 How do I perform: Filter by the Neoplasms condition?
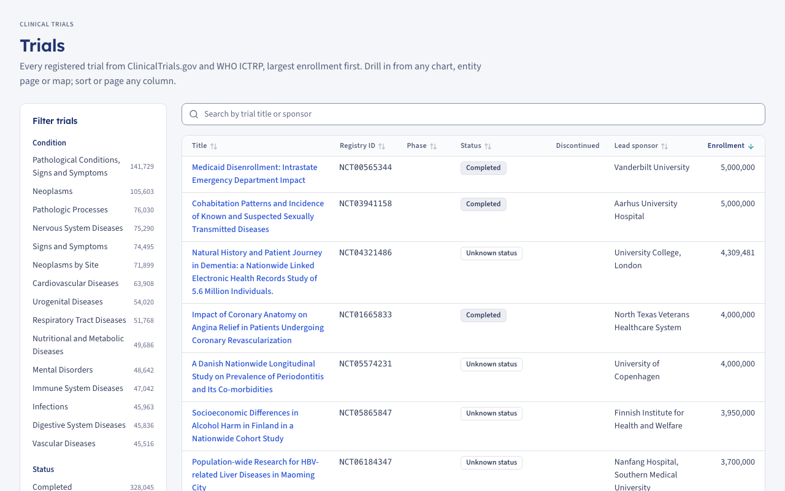(93, 191)
